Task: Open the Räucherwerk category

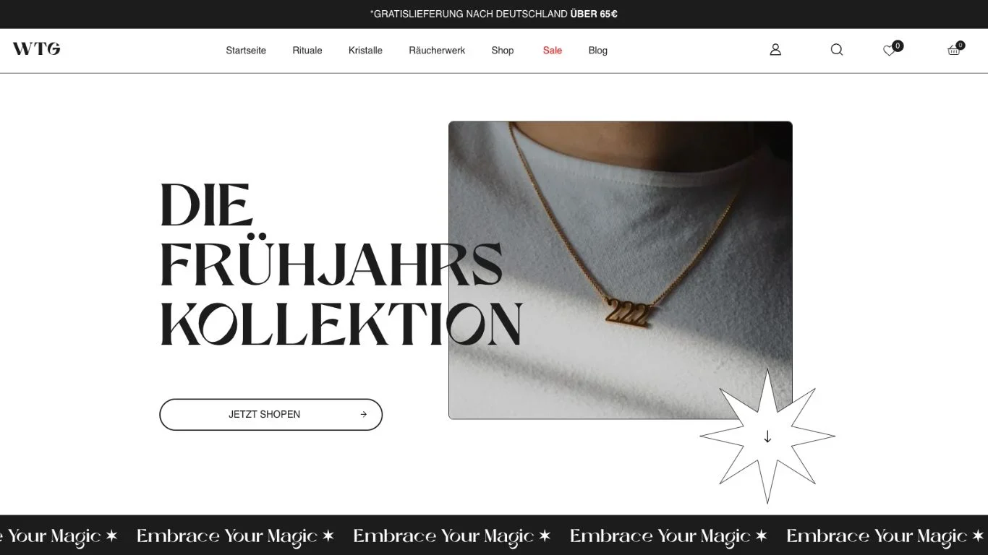Action: click(x=437, y=51)
